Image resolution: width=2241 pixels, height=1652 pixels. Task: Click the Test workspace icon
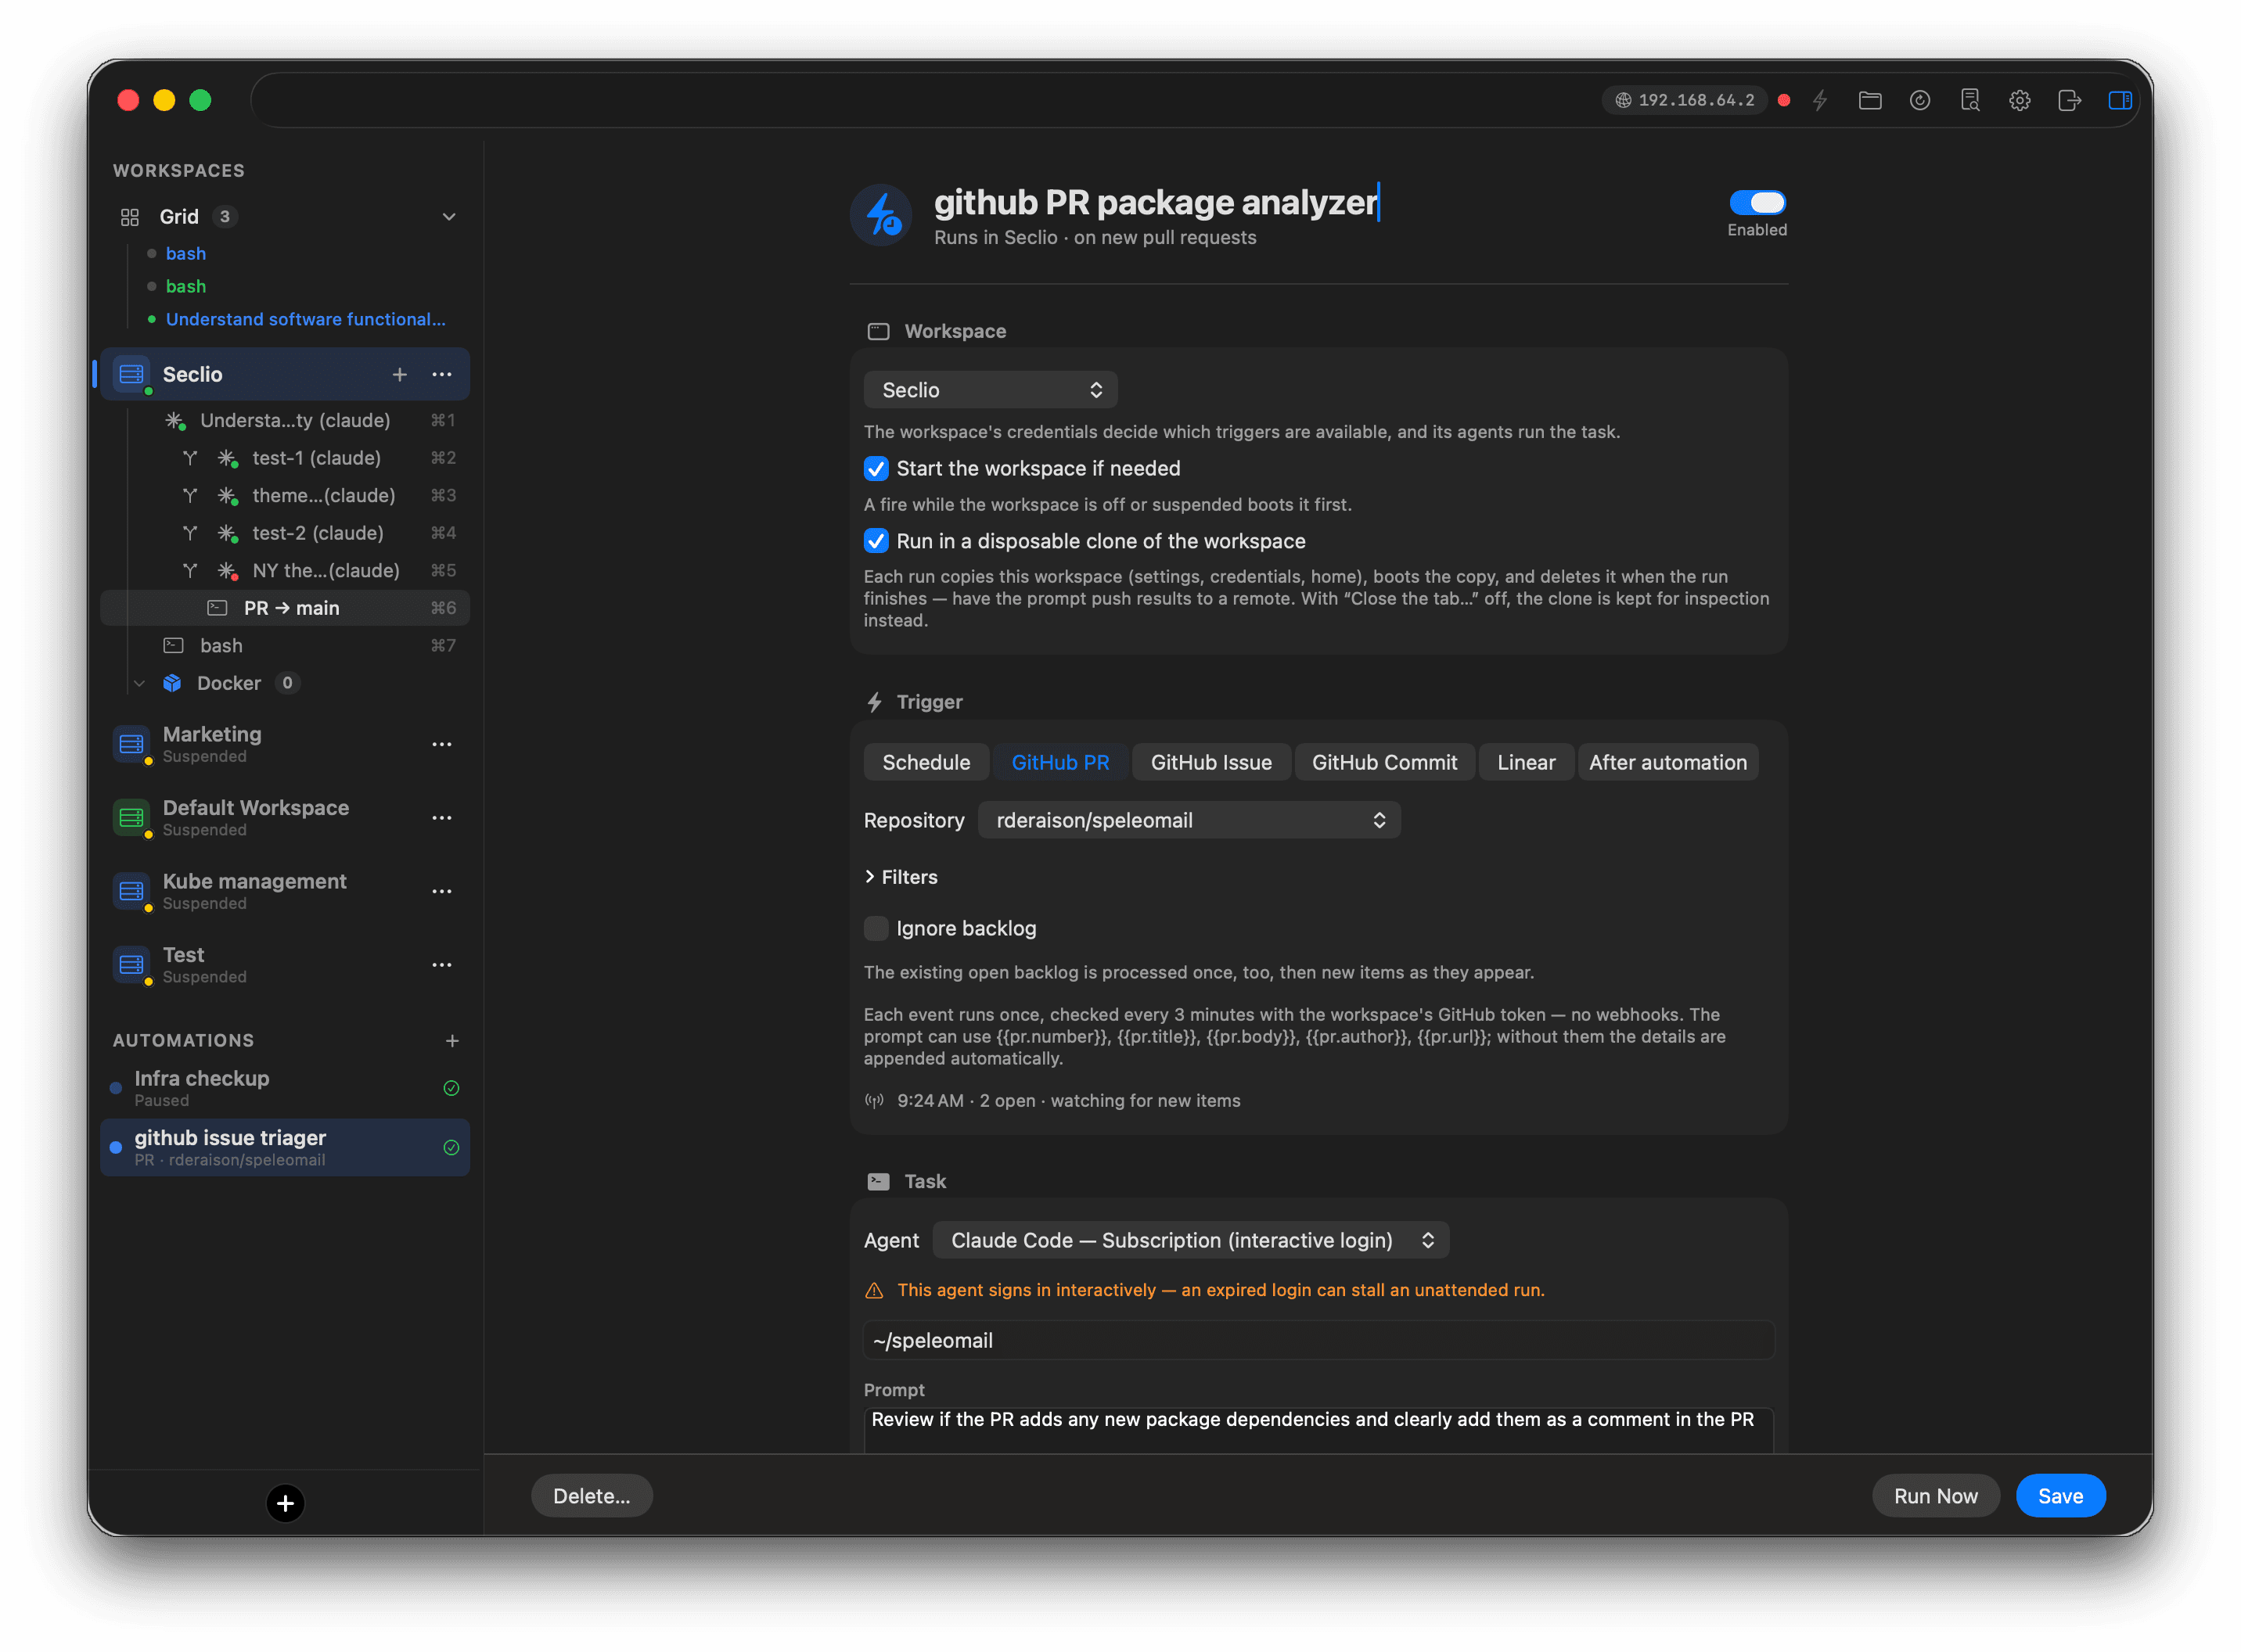[x=131, y=965]
